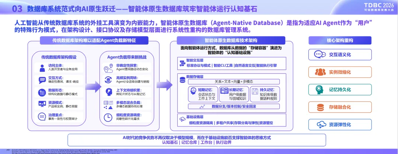Select the clock icon beside 细粒度资源调度
Screen dimensions: 398x154
[x=108, y=117]
